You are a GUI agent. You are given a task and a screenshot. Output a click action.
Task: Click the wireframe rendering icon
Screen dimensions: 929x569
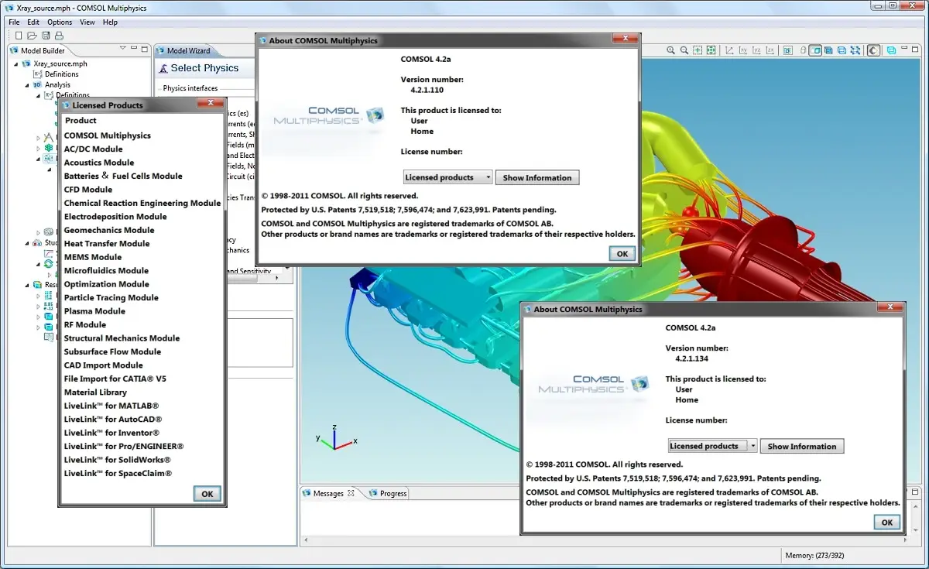842,50
